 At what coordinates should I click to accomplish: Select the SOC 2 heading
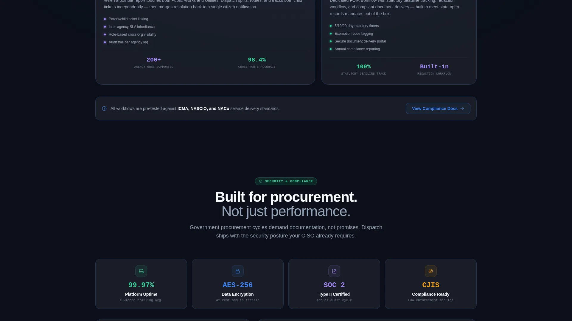[x=334, y=285]
